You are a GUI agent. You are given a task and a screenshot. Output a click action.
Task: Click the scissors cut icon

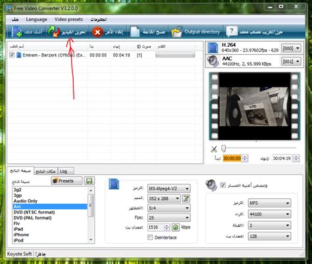click(214, 149)
